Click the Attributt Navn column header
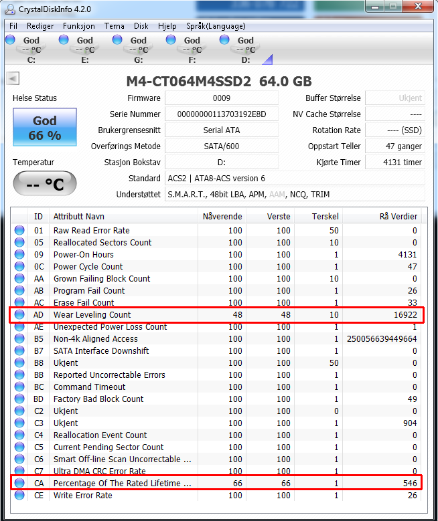Image resolution: width=438 pixels, height=521 pixels. (x=123, y=216)
